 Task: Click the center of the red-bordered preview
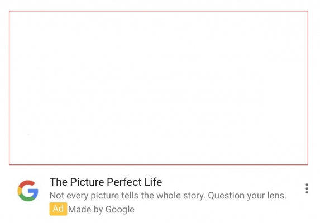click(x=159, y=88)
